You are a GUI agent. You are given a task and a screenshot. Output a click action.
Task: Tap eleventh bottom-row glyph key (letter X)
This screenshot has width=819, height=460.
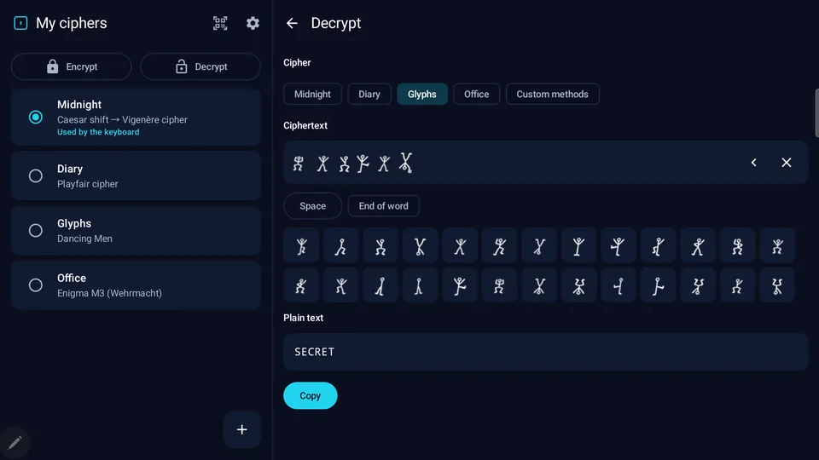pyautogui.click(x=698, y=286)
